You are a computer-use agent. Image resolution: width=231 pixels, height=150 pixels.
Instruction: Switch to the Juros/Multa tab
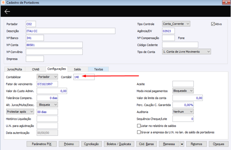[x=15, y=69]
